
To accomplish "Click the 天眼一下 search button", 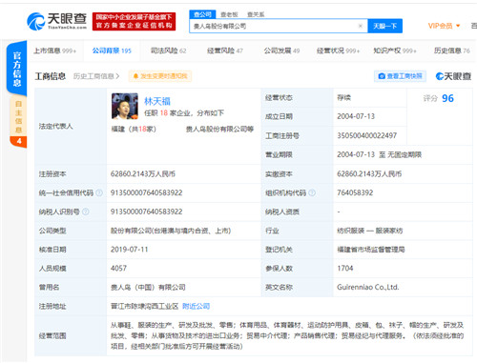I will tap(384, 26).
